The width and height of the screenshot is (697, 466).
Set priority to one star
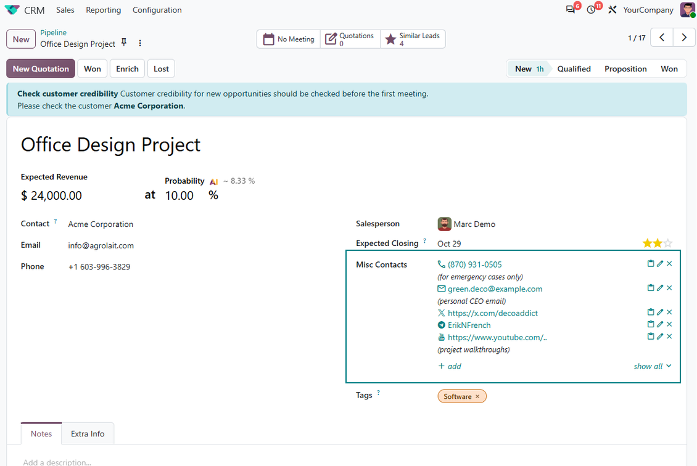pyautogui.click(x=647, y=243)
